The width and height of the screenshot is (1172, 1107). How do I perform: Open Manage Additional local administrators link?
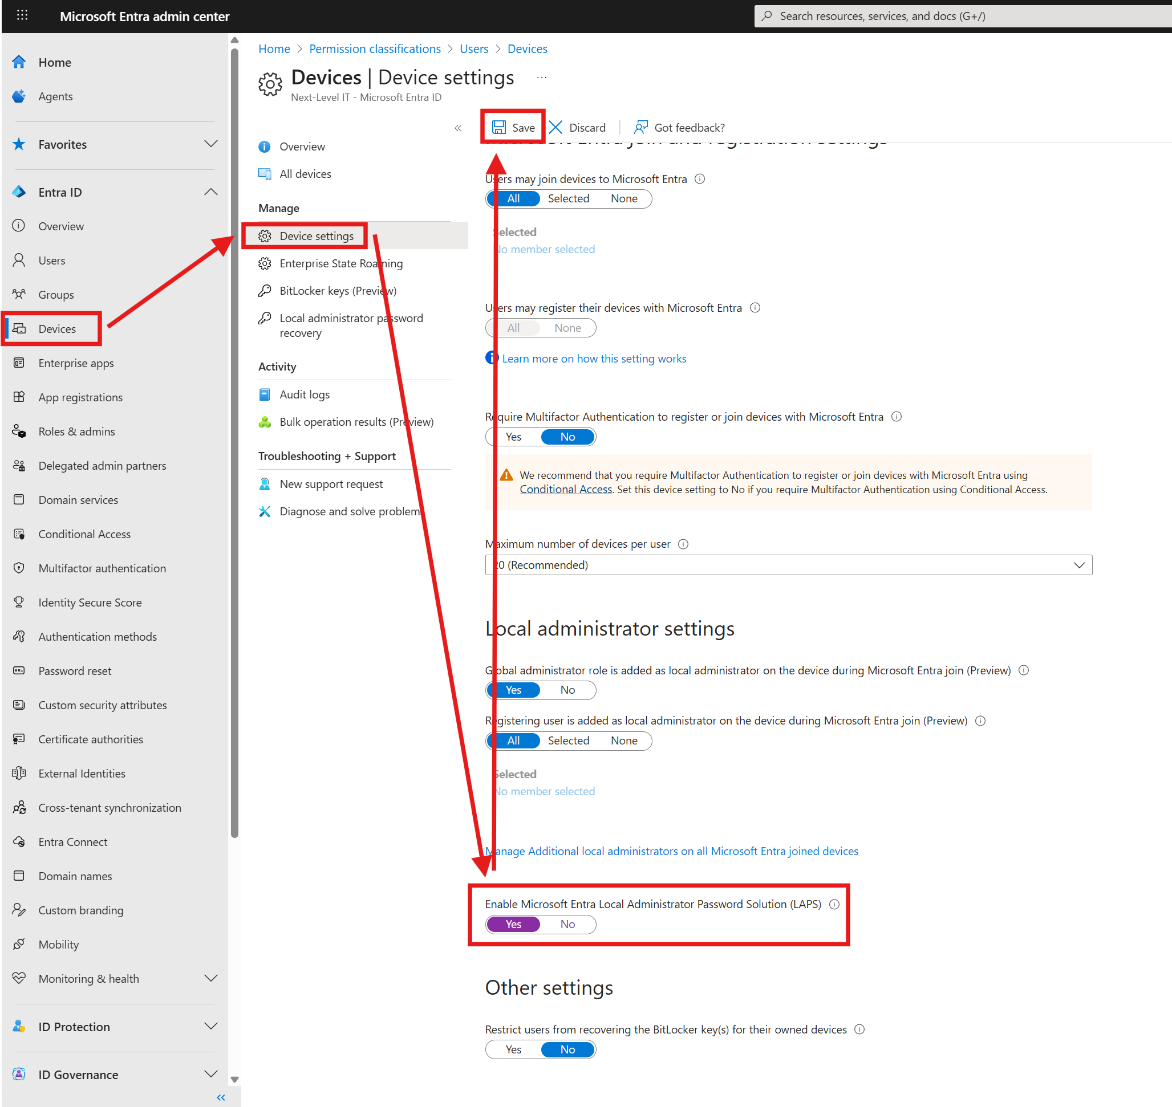(672, 852)
